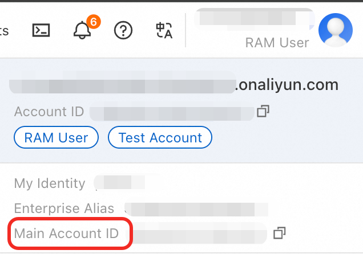363x254 pixels.
Task: Open notifications bell with 6 alerts
Action: pyautogui.click(x=82, y=30)
